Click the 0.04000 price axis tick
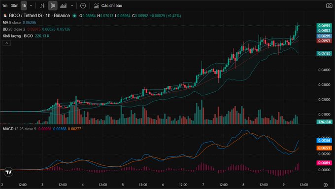 [324, 70]
